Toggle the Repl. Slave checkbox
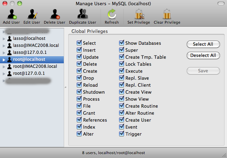This screenshot has width=227, height=158. (122, 78)
